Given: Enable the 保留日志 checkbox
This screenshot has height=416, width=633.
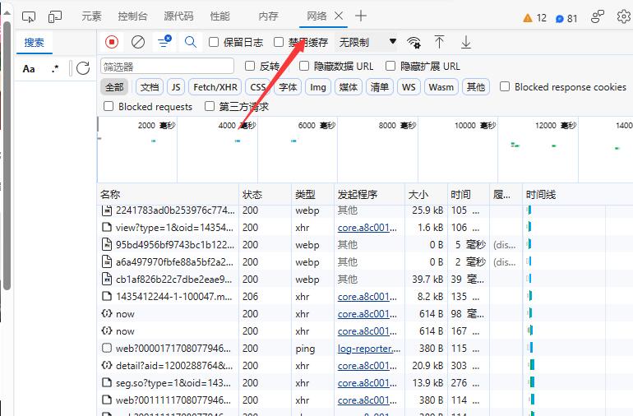Looking at the screenshot, I should 215,42.
